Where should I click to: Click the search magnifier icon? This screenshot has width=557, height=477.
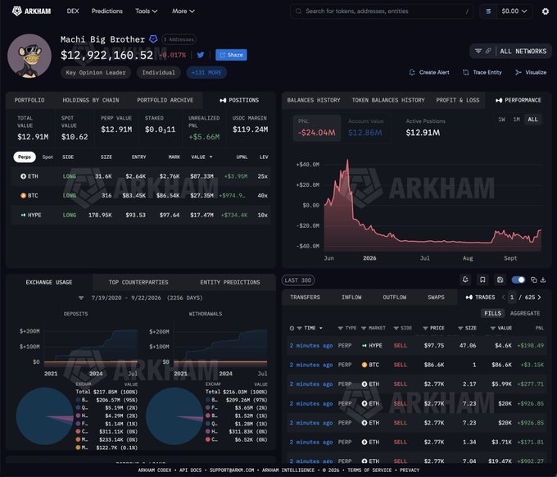click(298, 11)
